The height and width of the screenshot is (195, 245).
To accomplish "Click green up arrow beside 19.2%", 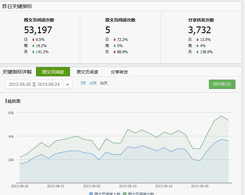I will coord(33,46).
